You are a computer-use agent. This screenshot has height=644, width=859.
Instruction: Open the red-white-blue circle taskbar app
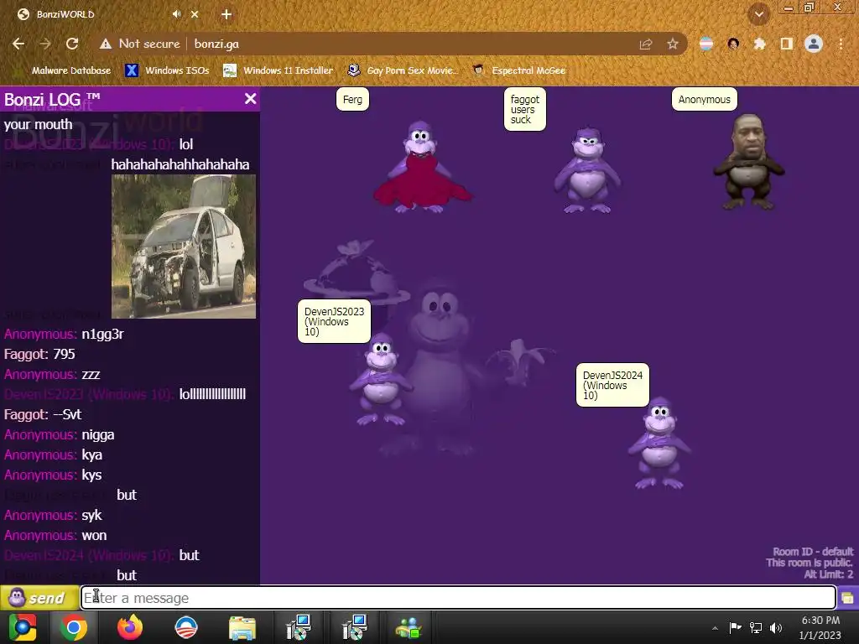click(x=185, y=627)
